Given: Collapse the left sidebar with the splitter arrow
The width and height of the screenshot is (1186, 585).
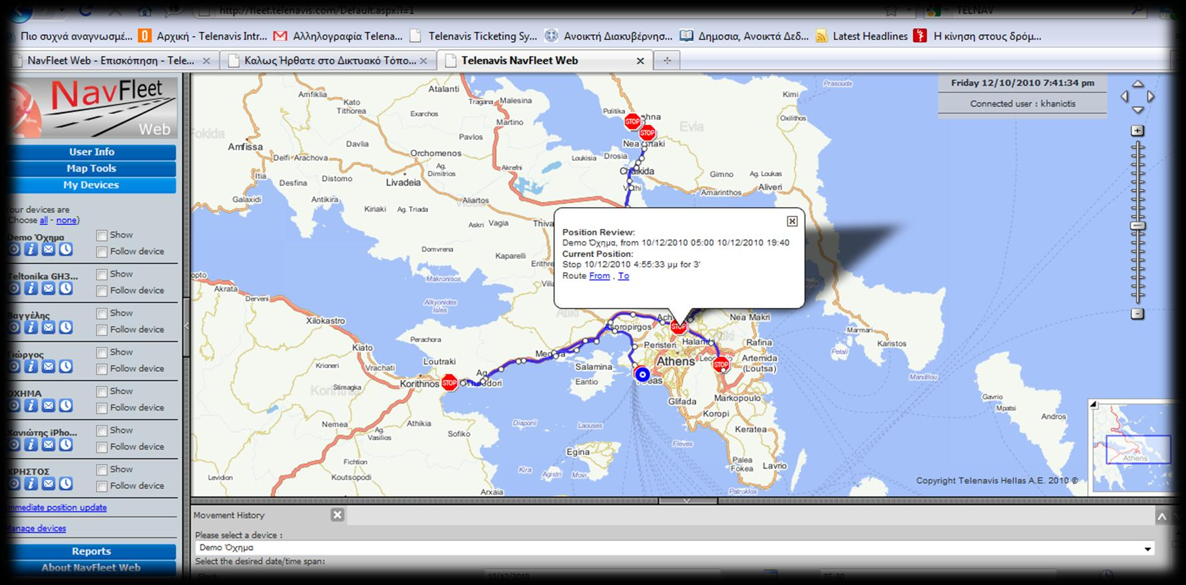Looking at the screenshot, I should pos(186,325).
